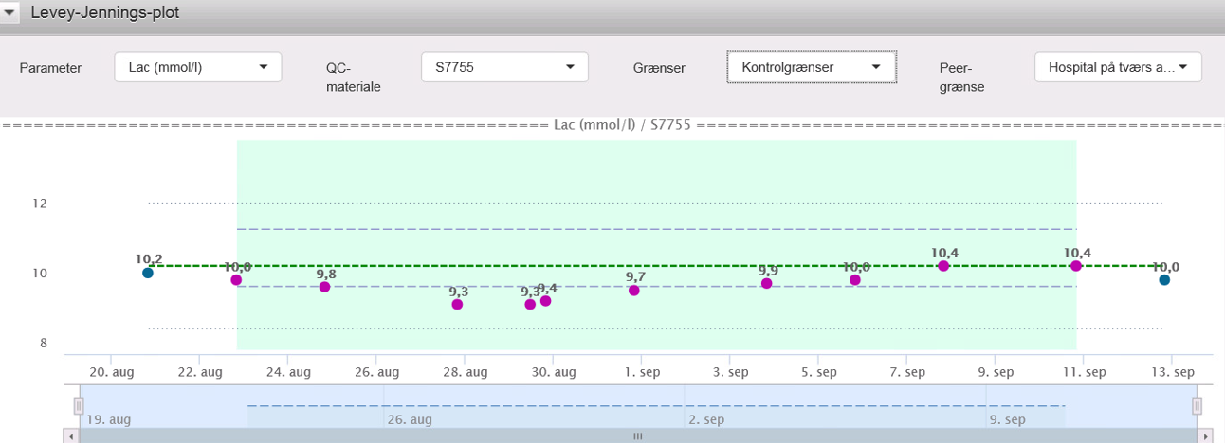Pick the 9,4 data point

545,301
